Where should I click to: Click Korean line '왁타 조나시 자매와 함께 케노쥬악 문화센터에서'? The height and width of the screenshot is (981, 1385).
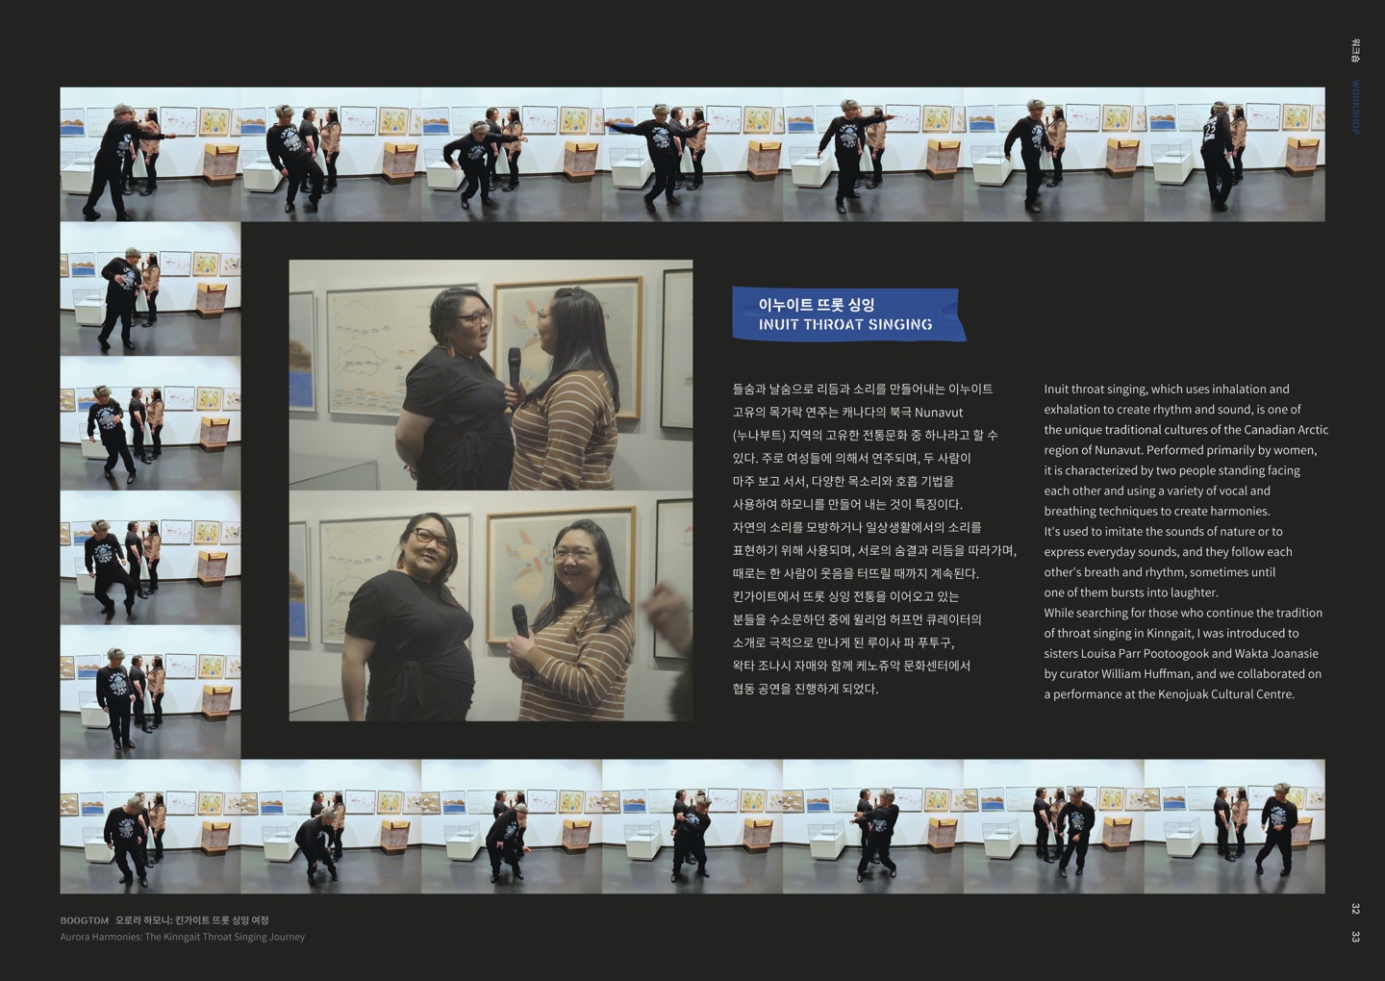[x=851, y=666]
